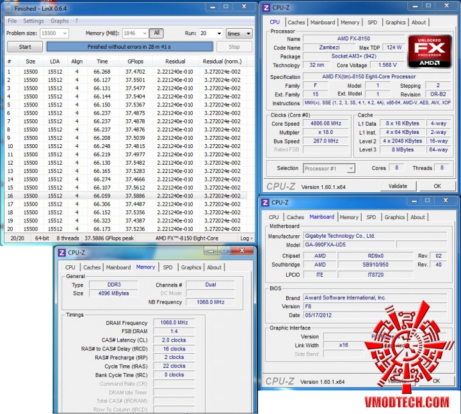Click the Core Speed 4806.08 MHz field
This screenshot has width=461, height=414.
[326, 124]
